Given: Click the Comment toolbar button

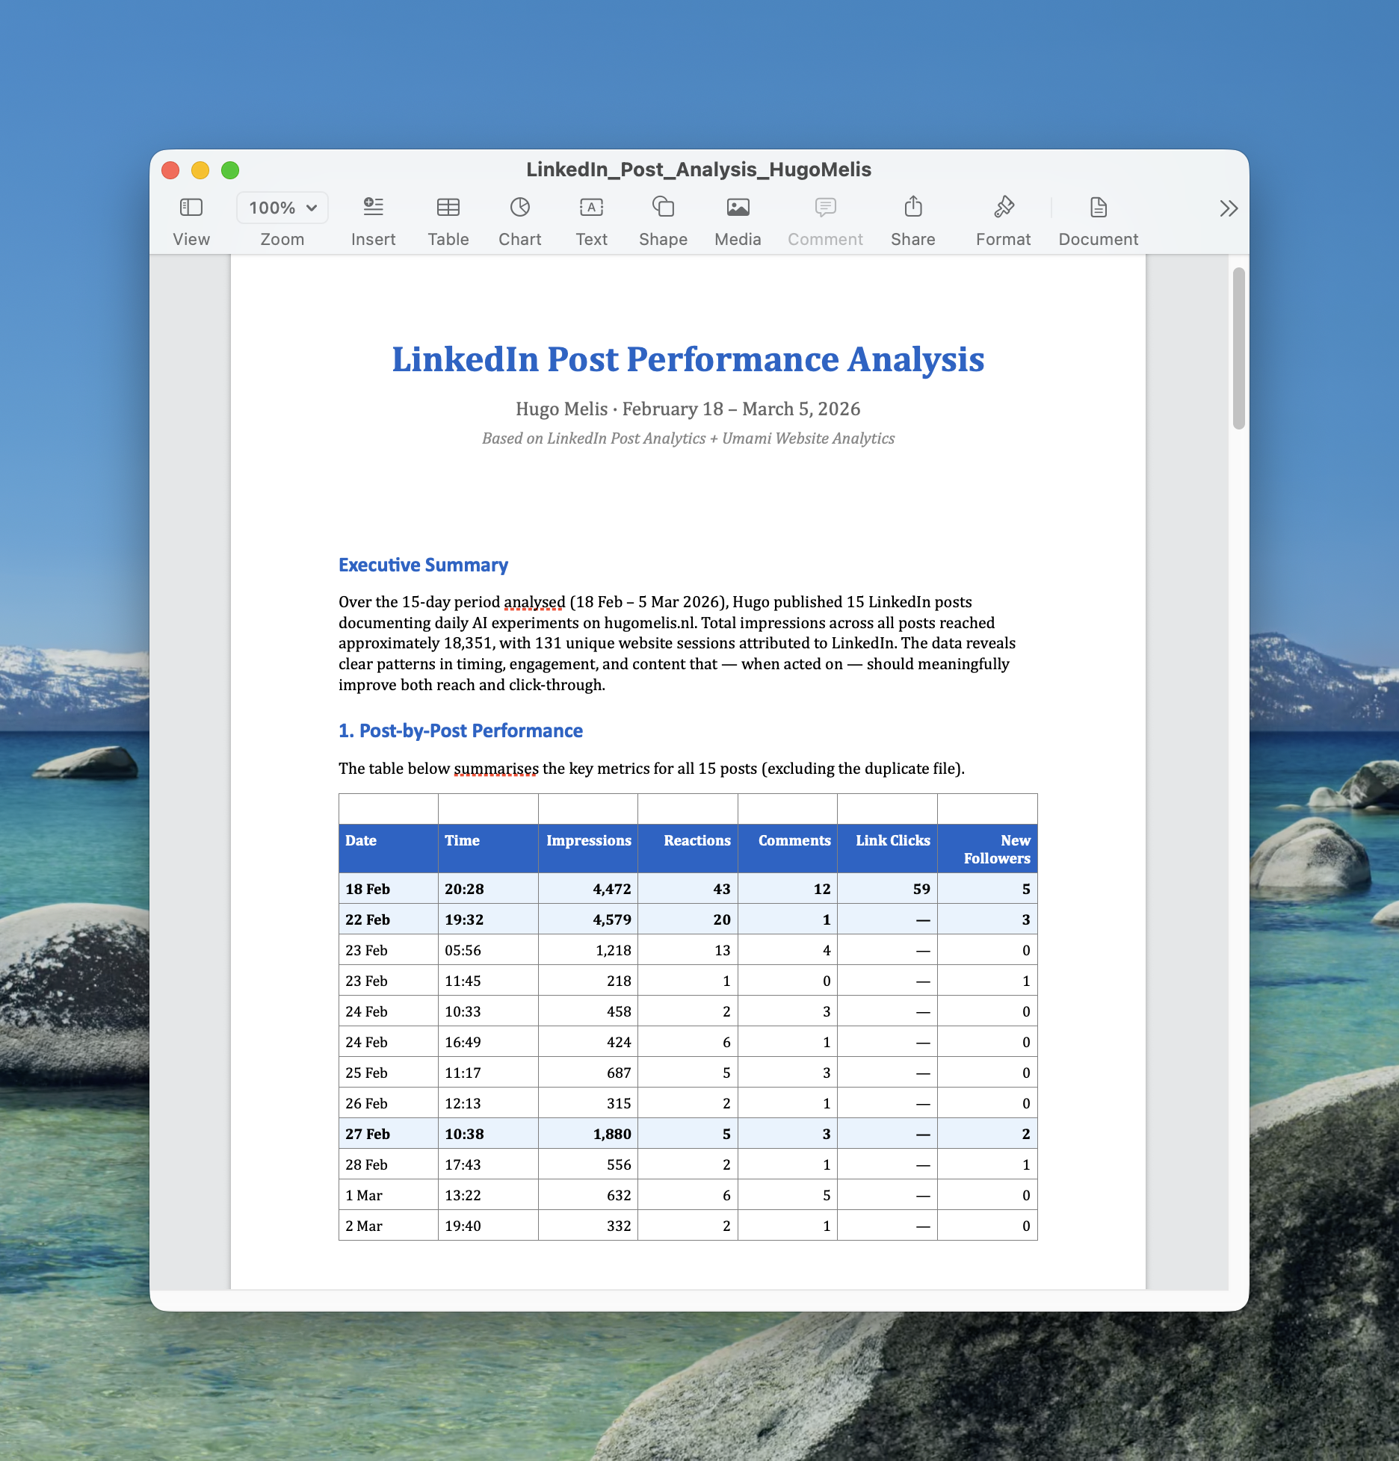Looking at the screenshot, I should tap(825, 208).
